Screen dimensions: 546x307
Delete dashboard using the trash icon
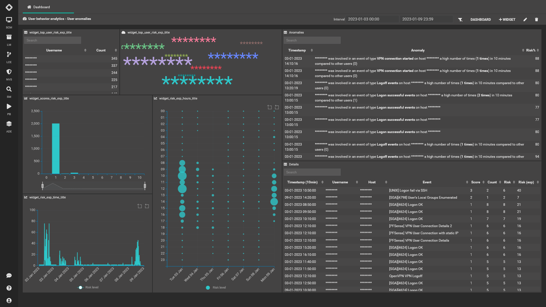536,20
